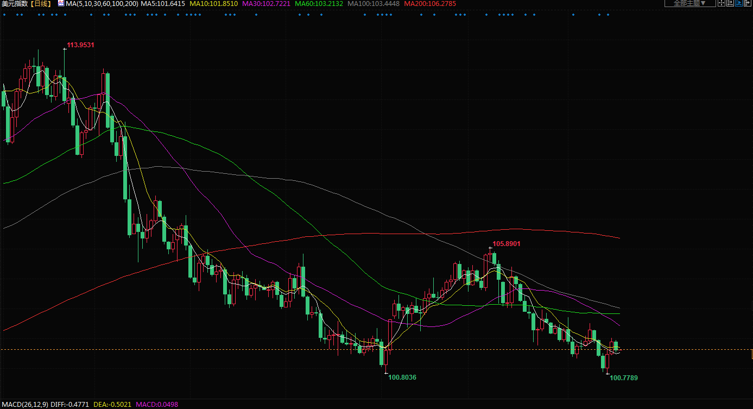Click the rightmost exit-arrow panel icon
753x409 pixels.
[x=748, y=3]
